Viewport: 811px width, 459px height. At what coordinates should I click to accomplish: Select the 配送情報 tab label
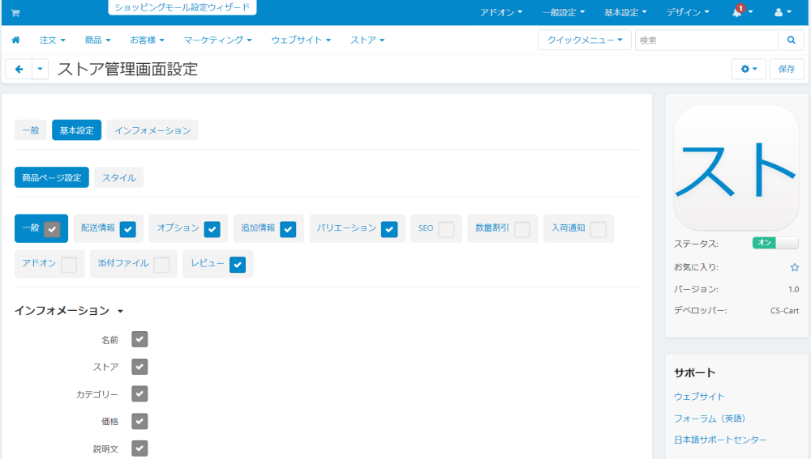[x=98, y=227]
